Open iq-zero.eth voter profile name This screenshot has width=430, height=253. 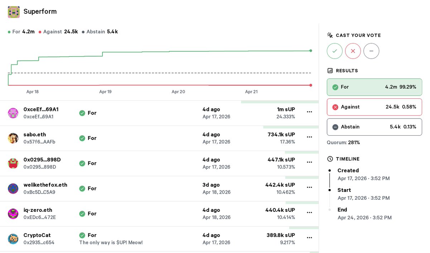38,210
